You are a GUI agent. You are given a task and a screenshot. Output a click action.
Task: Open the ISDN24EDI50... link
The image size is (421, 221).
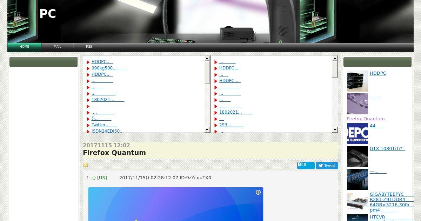(x=107, y=131)
